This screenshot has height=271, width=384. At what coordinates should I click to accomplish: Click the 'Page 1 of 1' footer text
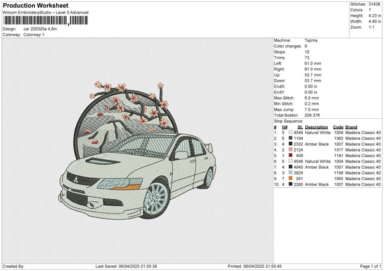371,266
